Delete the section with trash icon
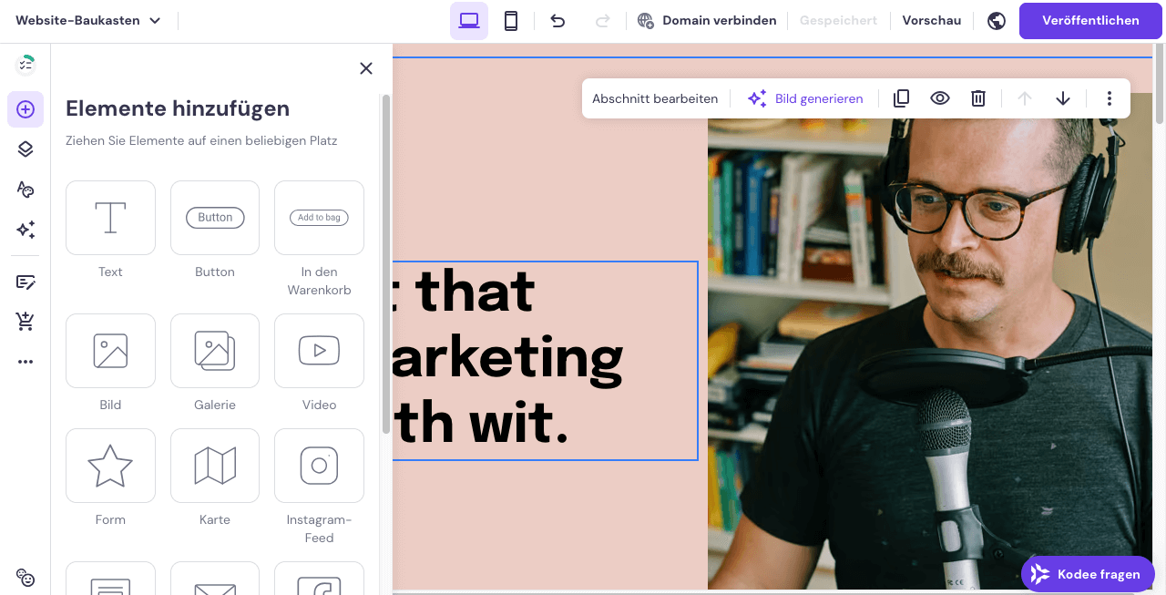The width and height of the screenshot is (1166, 595). tap(978, 98)
